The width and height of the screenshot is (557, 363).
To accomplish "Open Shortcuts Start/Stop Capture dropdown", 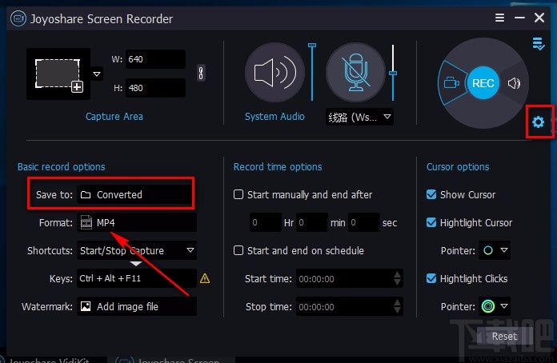I will click(x=190, y=250).
